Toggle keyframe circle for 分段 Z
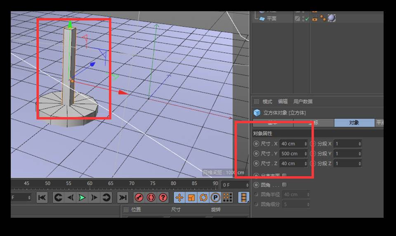 click(313, 163)
